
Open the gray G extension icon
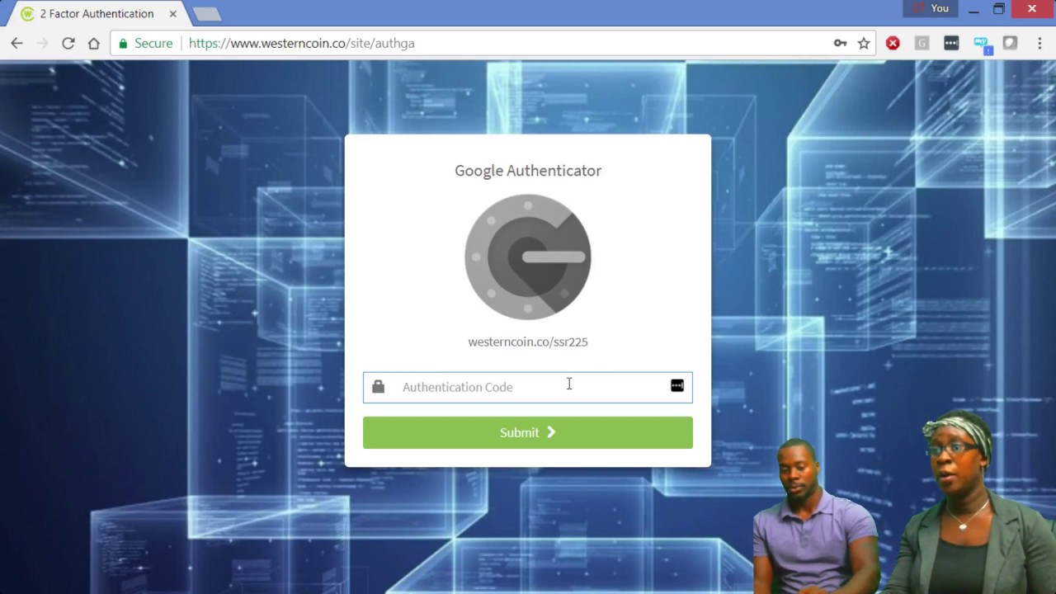[x=922, y=43]
